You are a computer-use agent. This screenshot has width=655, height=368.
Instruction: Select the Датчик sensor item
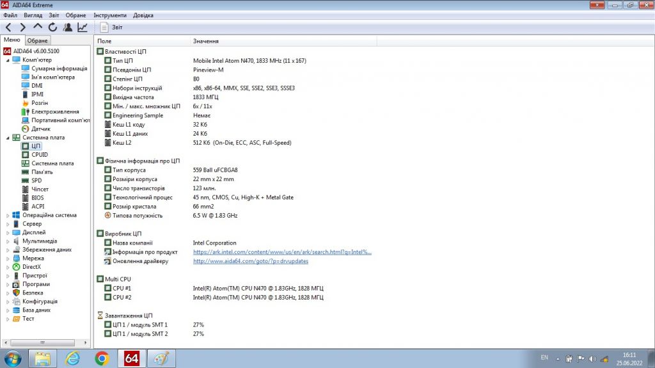pos(41,129)
